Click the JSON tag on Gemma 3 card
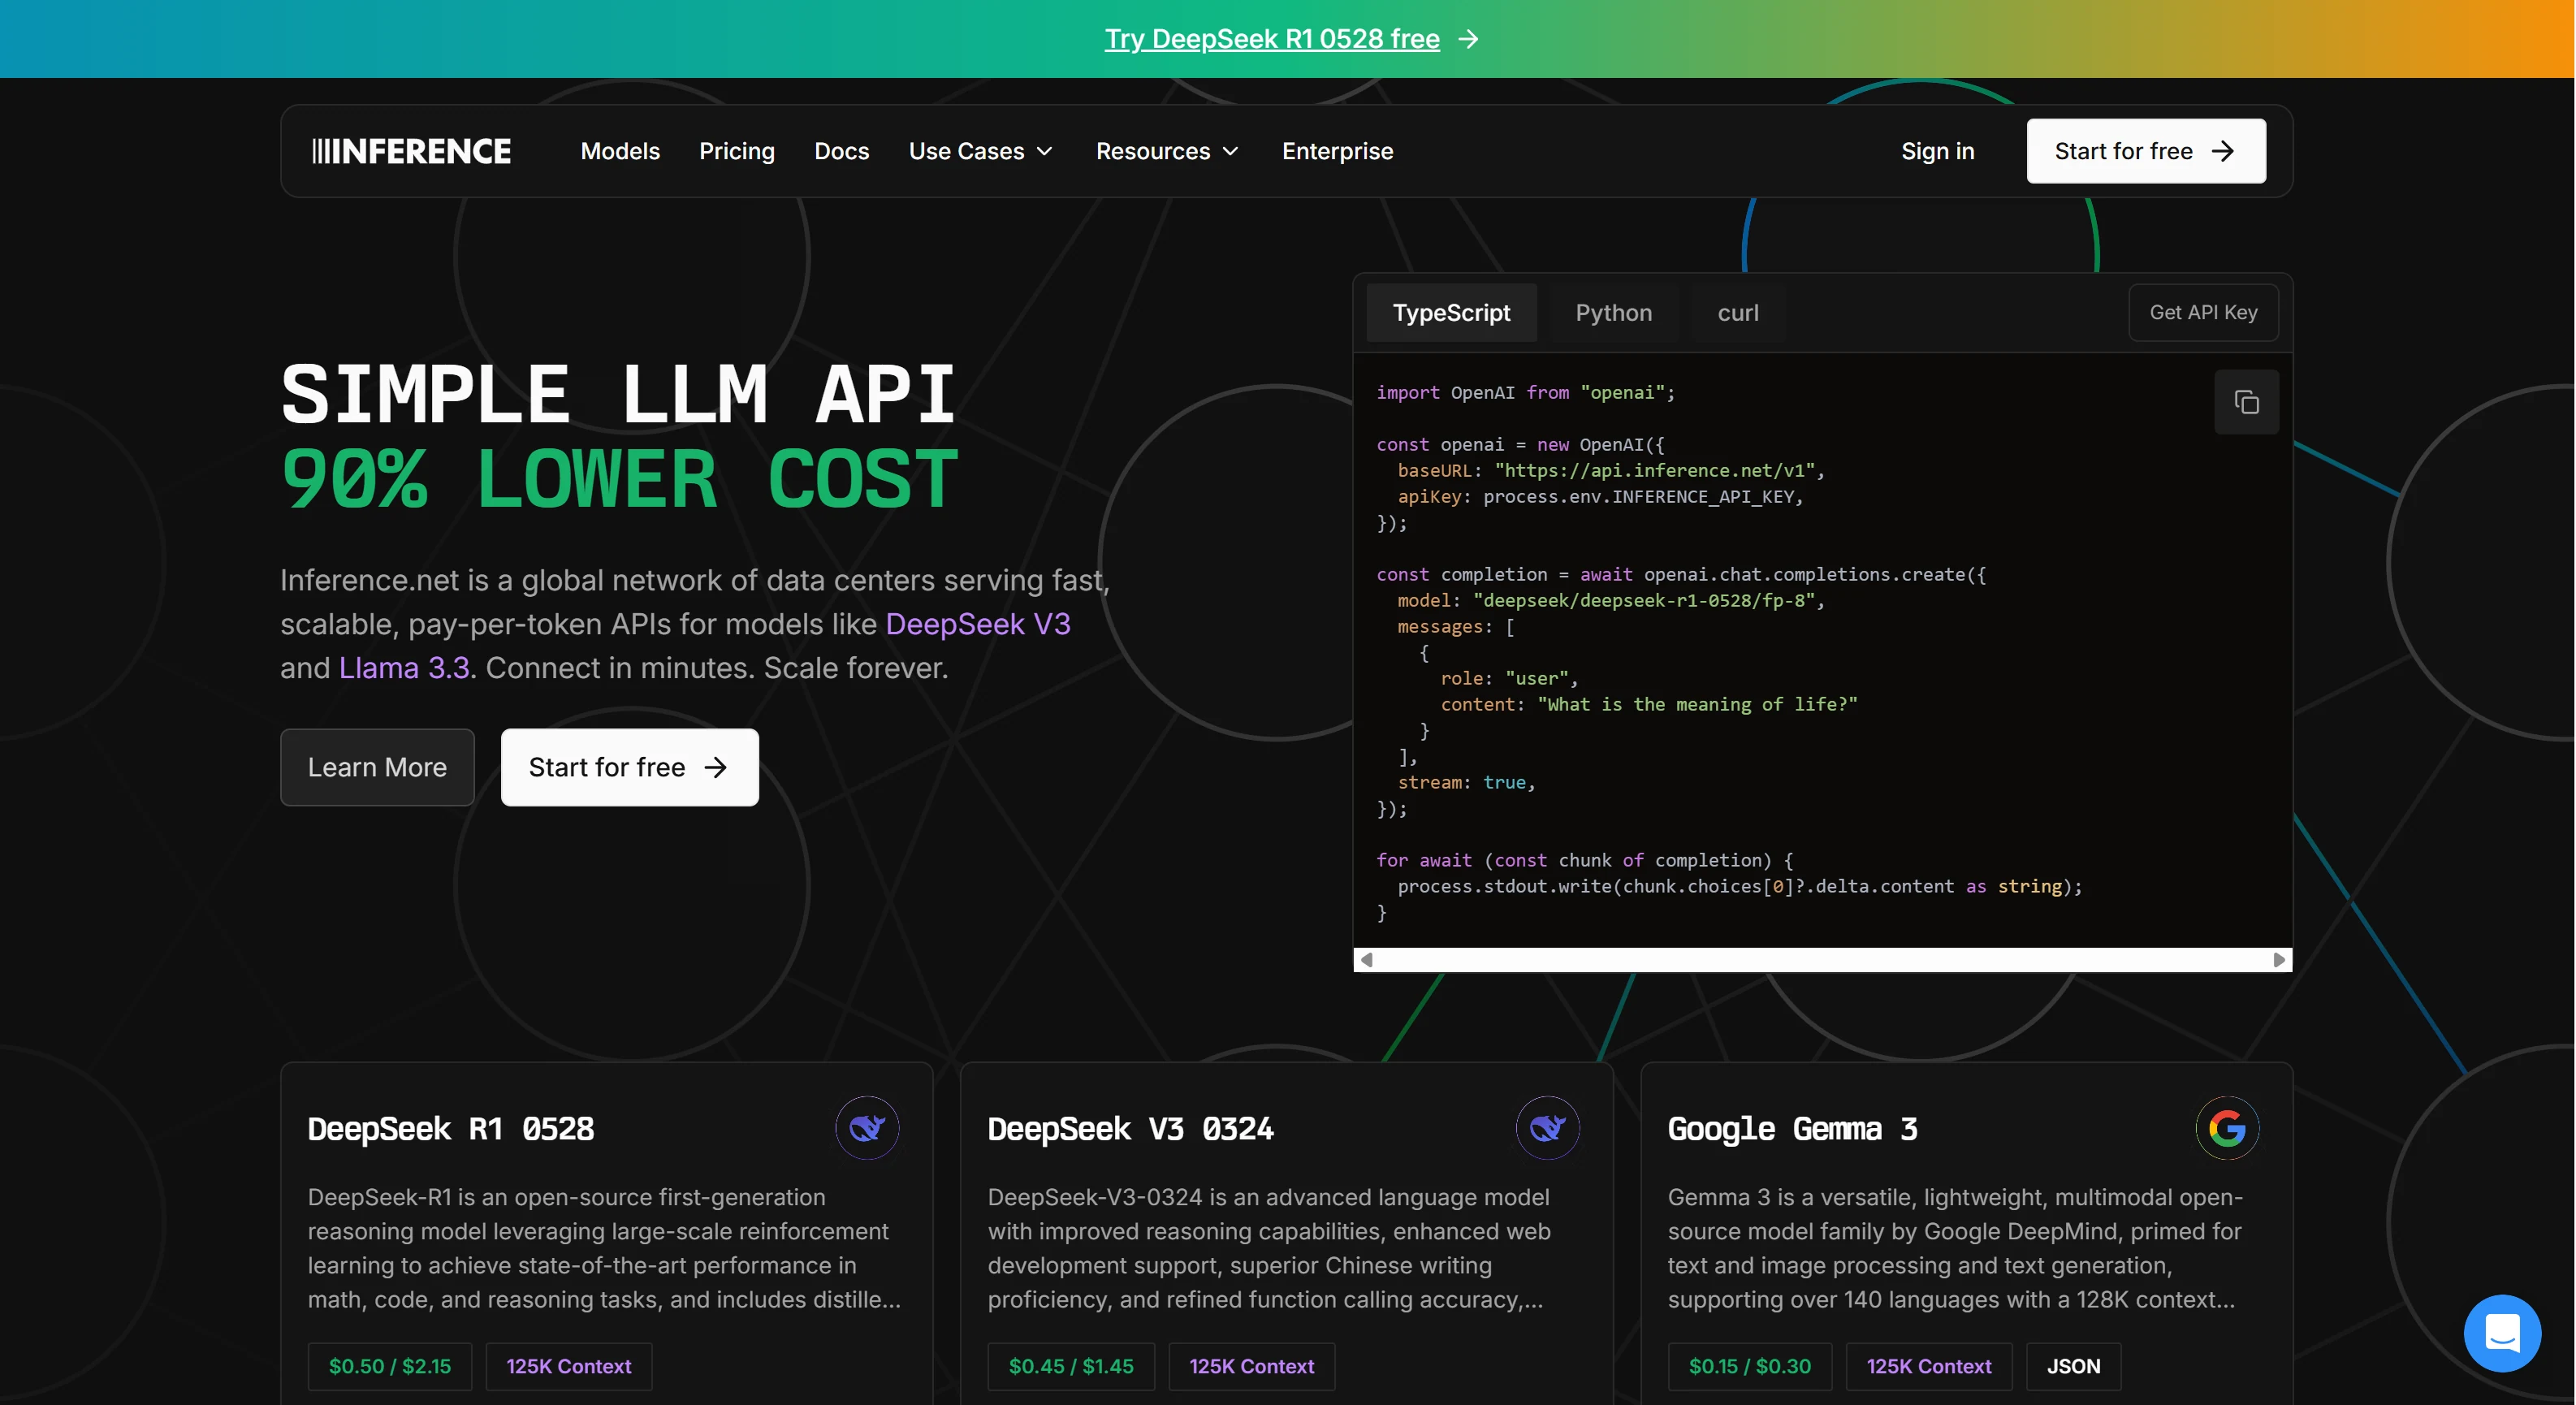The image size is (2576, 1405). [2073, 1366]
